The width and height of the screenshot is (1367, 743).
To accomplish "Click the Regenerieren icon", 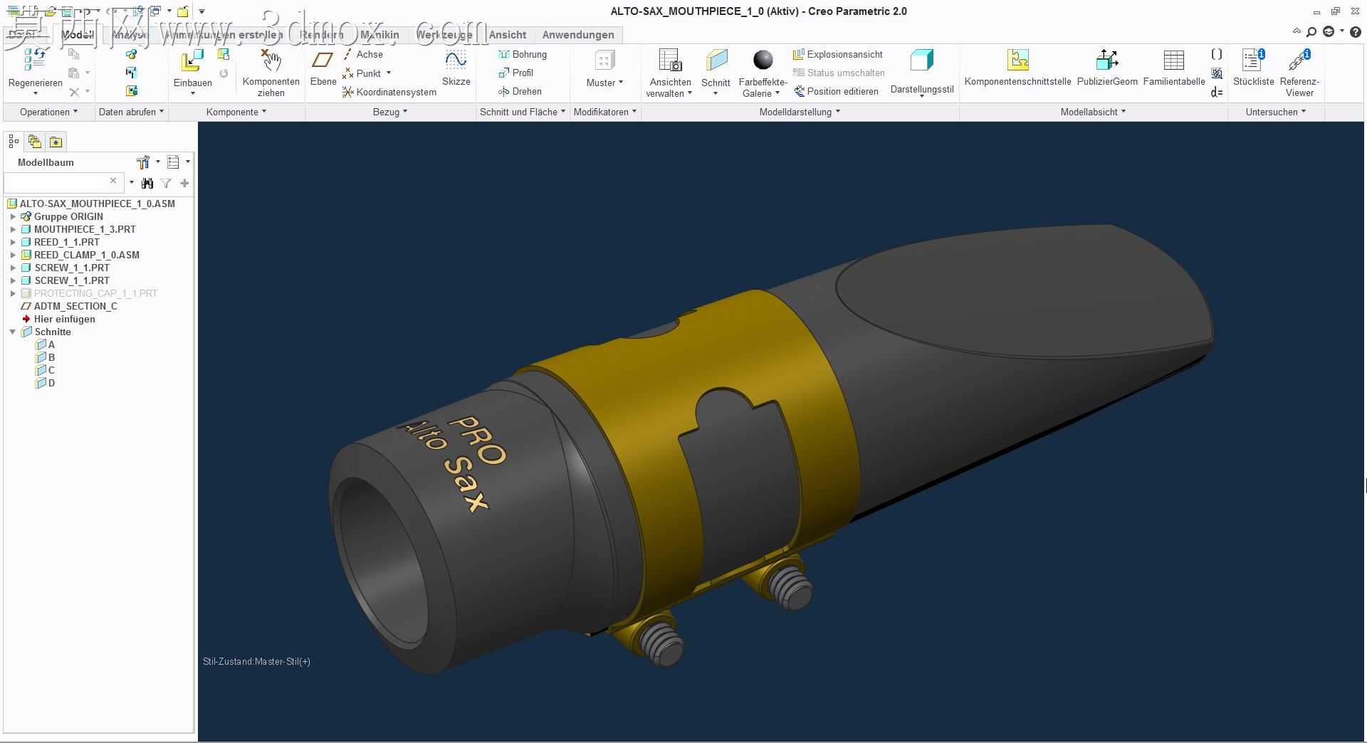I will pyautogui.click(x=35, y=59).
